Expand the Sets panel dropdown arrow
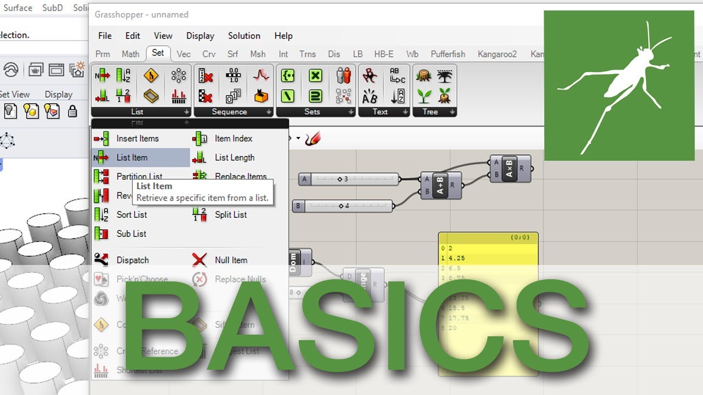 click(351, 112)
